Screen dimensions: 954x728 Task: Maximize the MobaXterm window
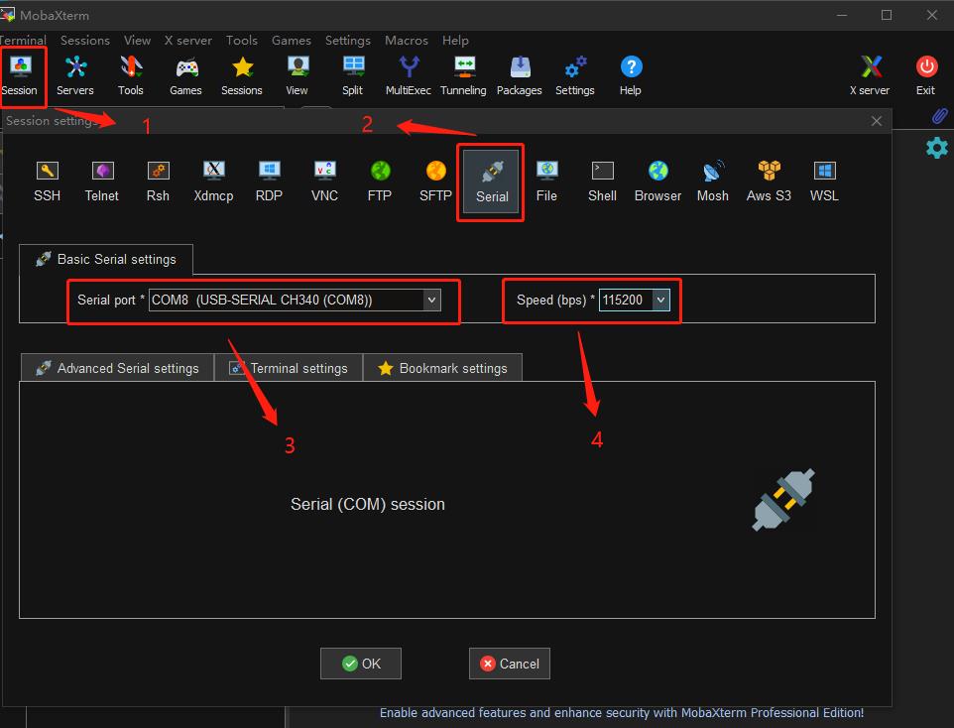[887, 15]
